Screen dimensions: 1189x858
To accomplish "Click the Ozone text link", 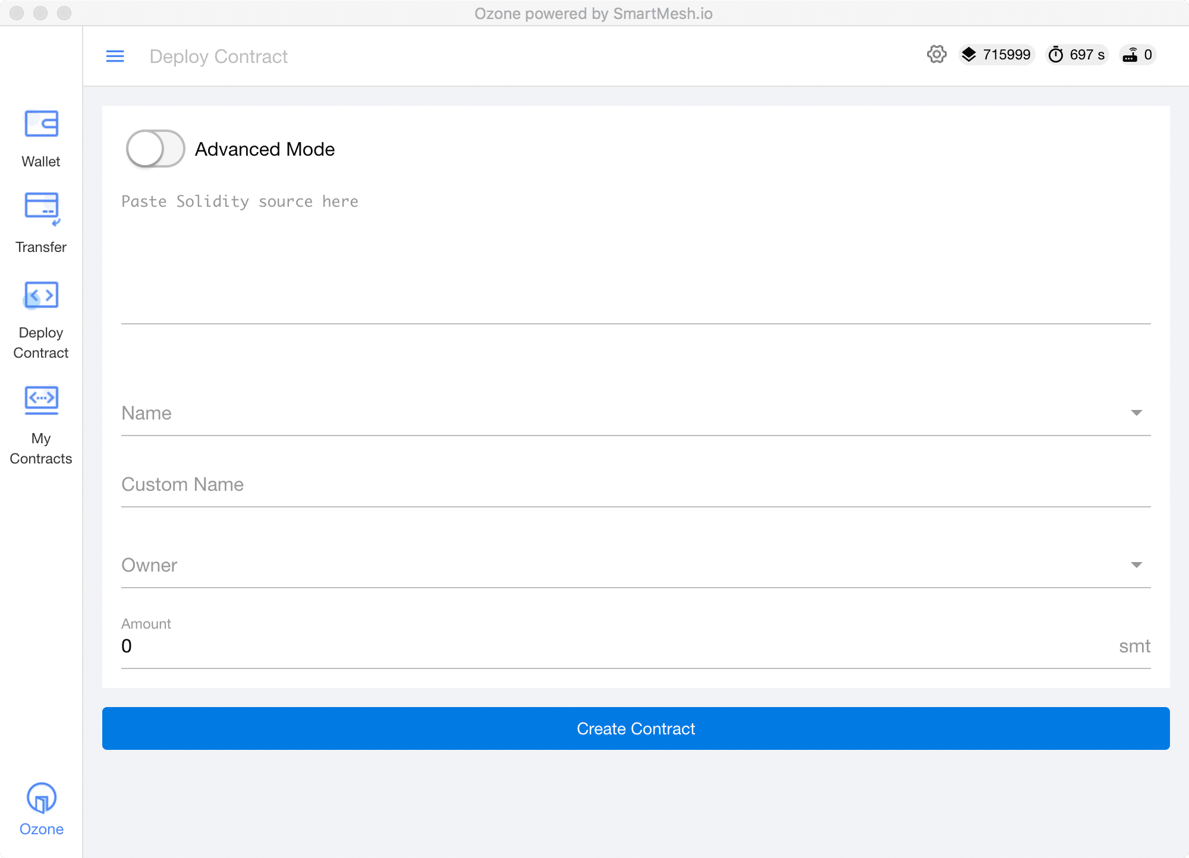I will click(41, 829).
